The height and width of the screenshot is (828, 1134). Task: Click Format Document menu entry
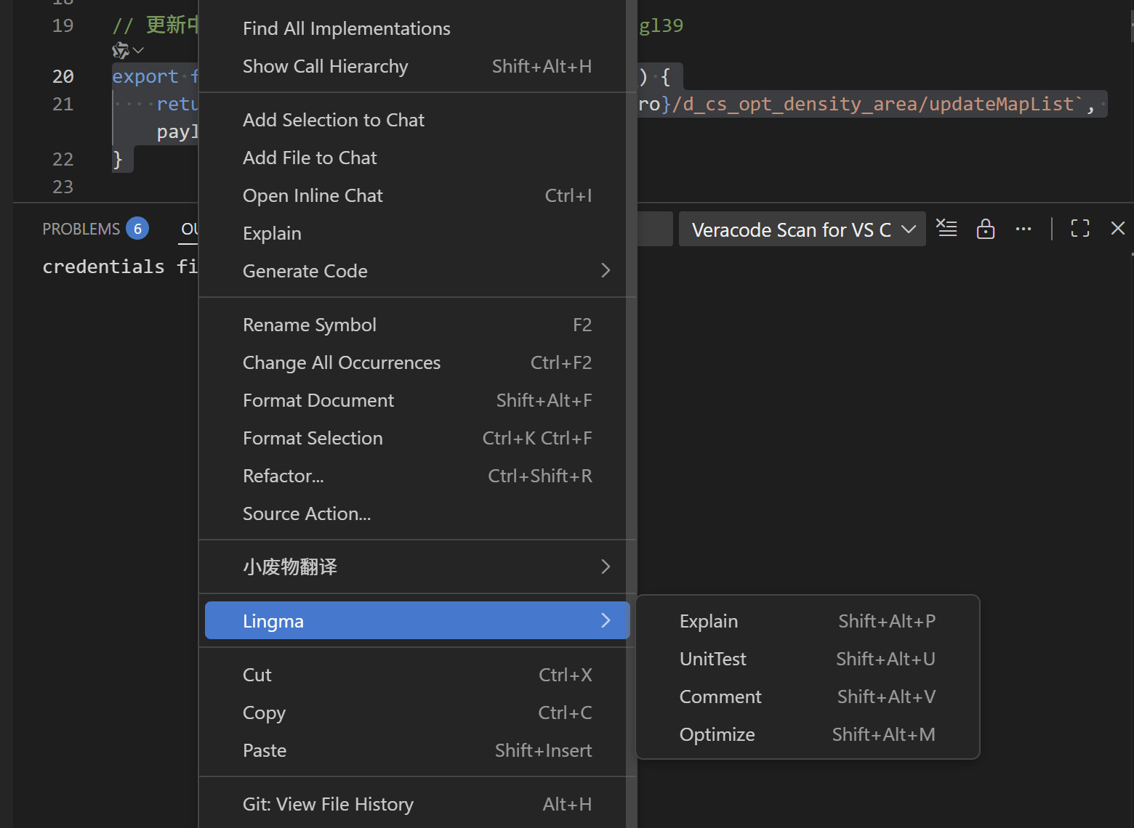click(x=417, y=400)
